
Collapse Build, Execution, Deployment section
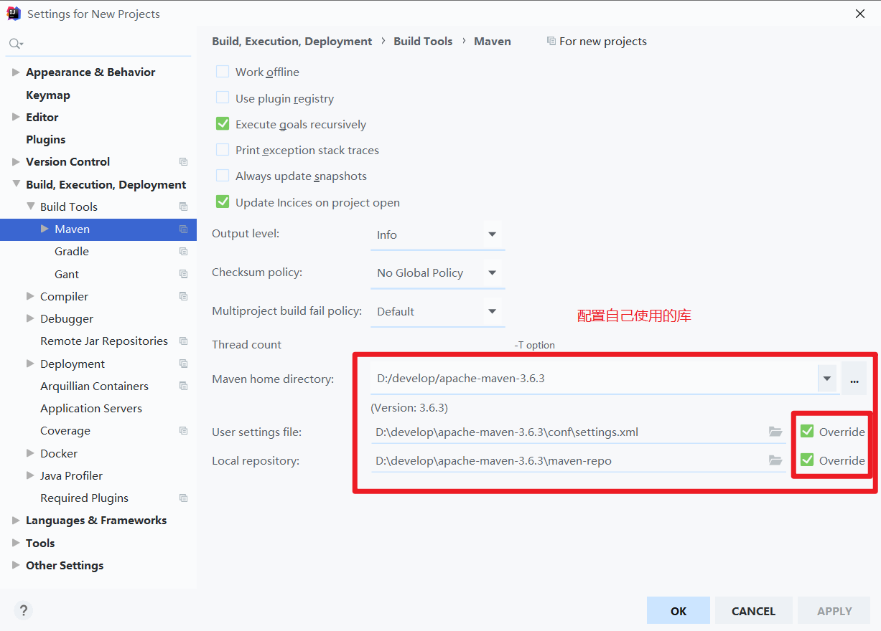pos(16,184)
